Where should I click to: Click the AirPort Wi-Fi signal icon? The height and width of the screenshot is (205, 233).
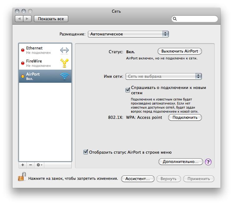[x=64, y=76]
